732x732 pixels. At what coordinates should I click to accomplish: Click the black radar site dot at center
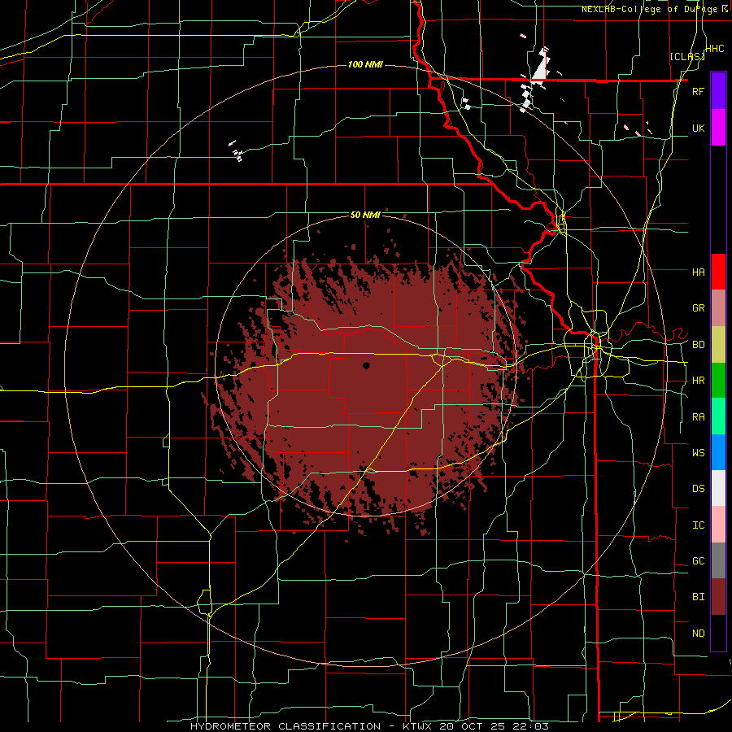[x=366, y=365]
